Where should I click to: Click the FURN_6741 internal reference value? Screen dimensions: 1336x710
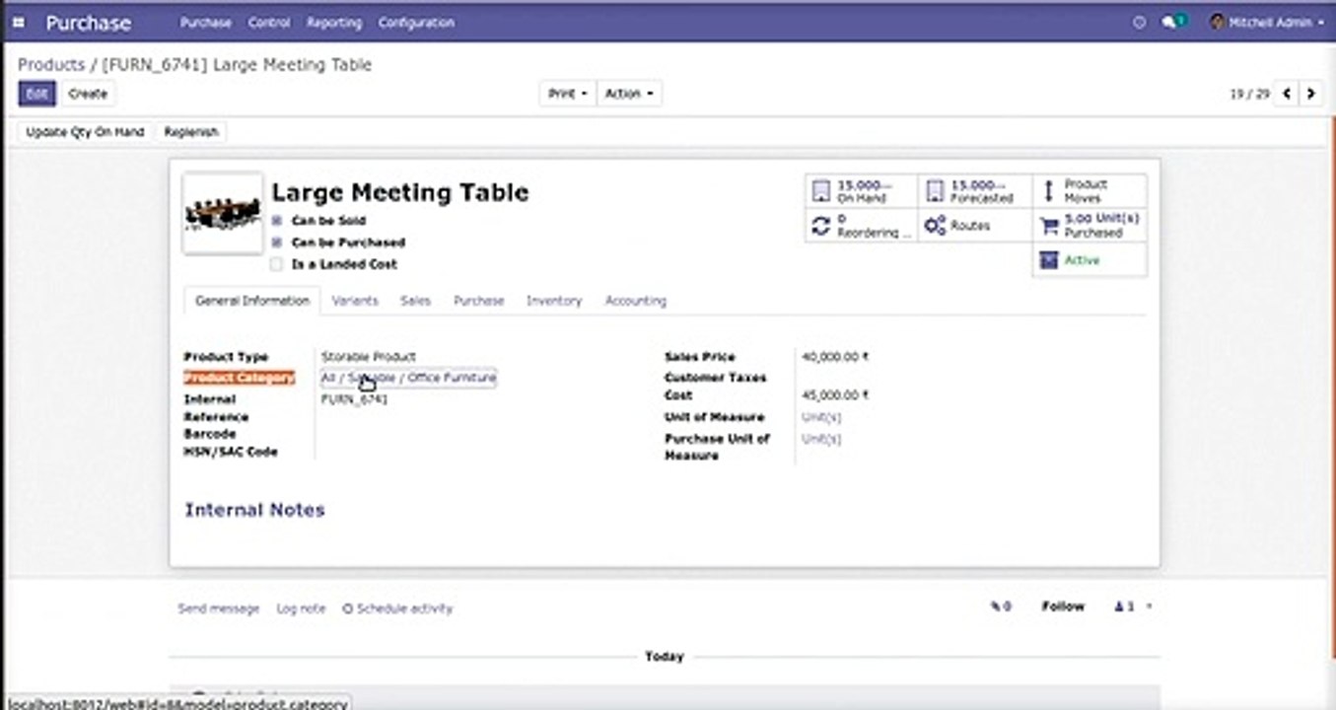click(x=354, y=399)
